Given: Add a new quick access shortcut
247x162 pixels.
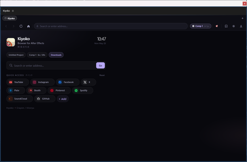Looking at the screenshot, I should pos(63,99).
